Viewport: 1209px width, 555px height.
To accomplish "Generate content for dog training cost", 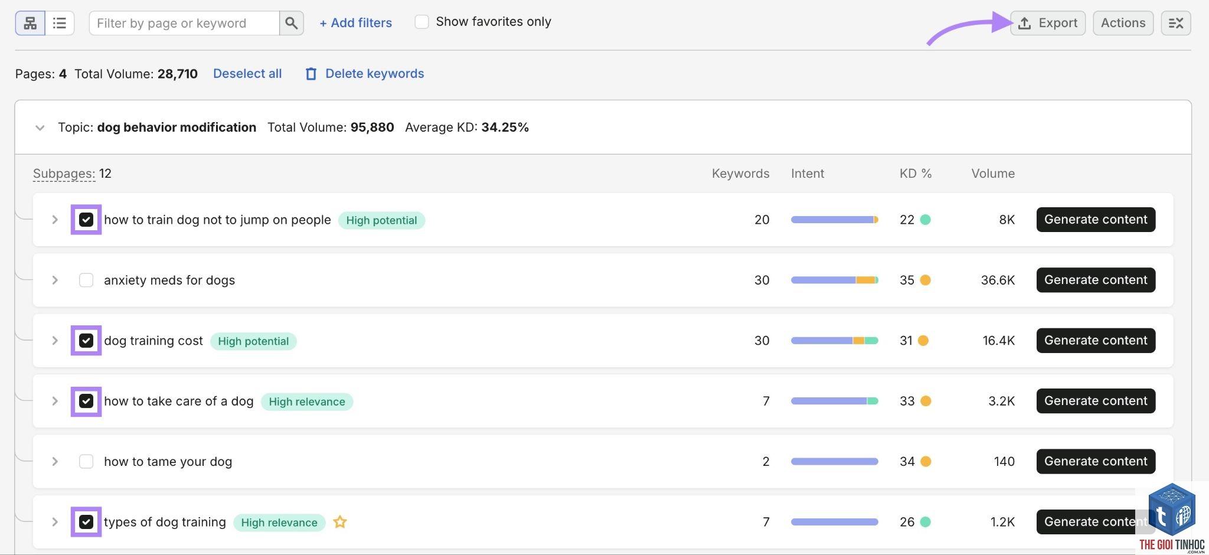I will [1096, 341].
